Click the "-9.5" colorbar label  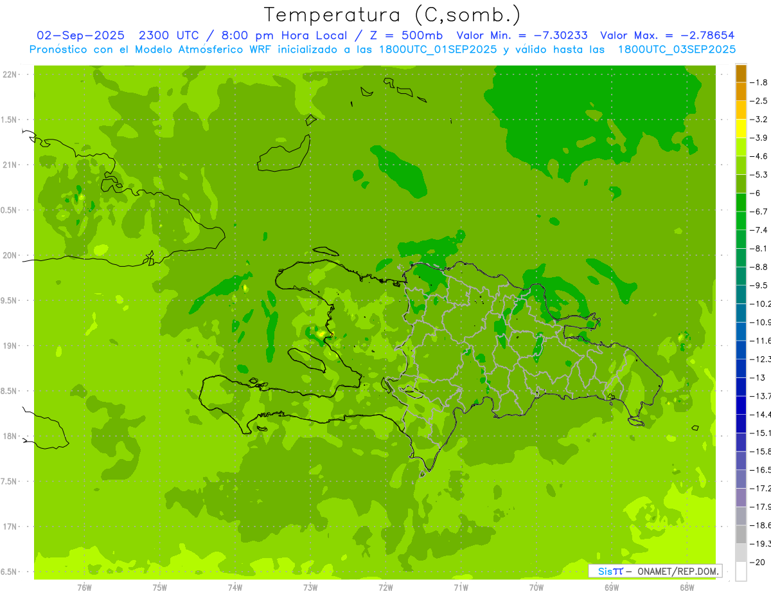759,285
